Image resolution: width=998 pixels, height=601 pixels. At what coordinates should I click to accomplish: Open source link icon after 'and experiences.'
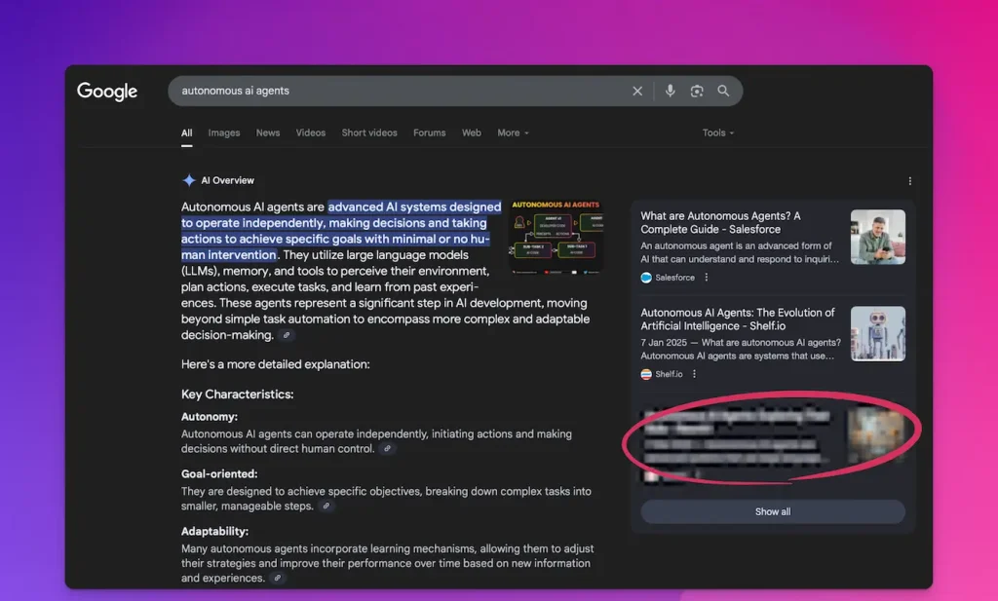click(277, 578)
